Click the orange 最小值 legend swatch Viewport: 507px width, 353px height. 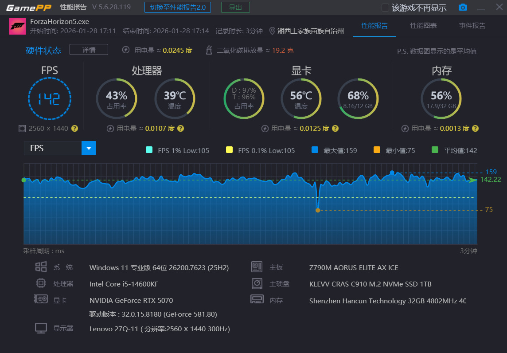click(x=377, y=150)
